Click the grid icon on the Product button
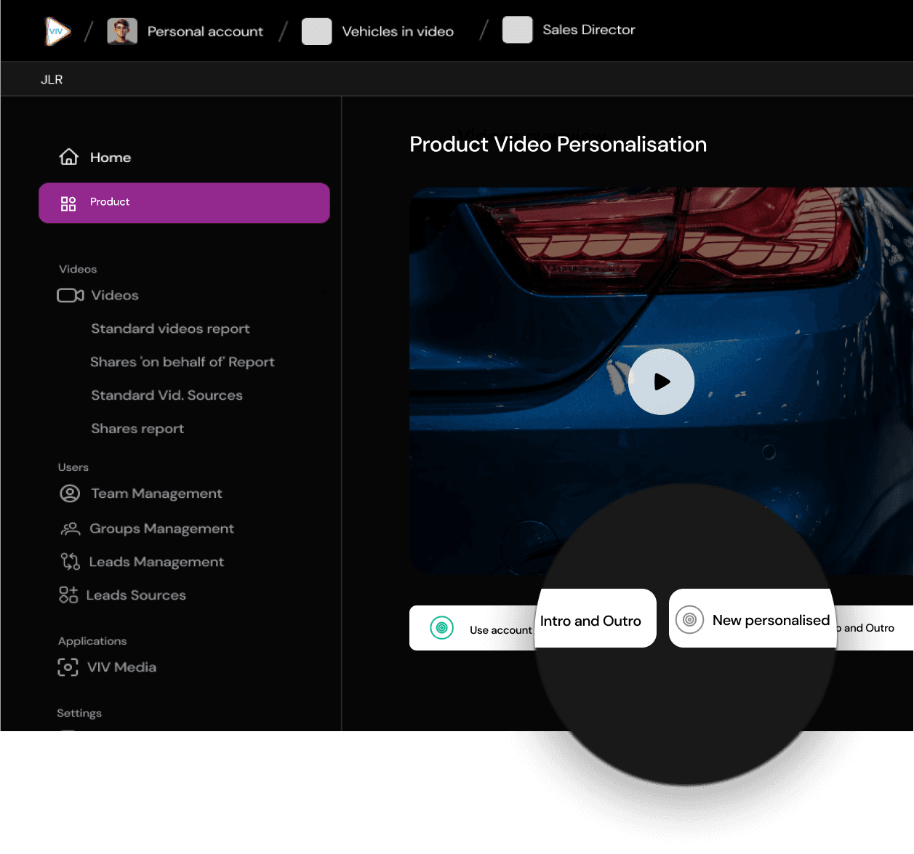 point(68,204)
